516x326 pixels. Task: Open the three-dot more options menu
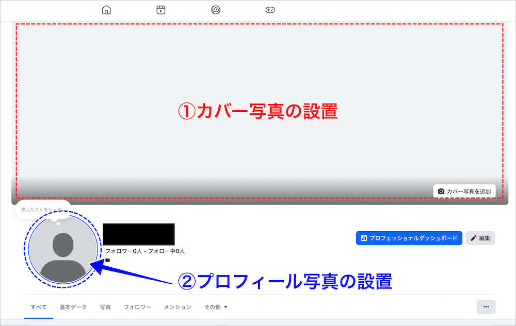coord(486,306)
